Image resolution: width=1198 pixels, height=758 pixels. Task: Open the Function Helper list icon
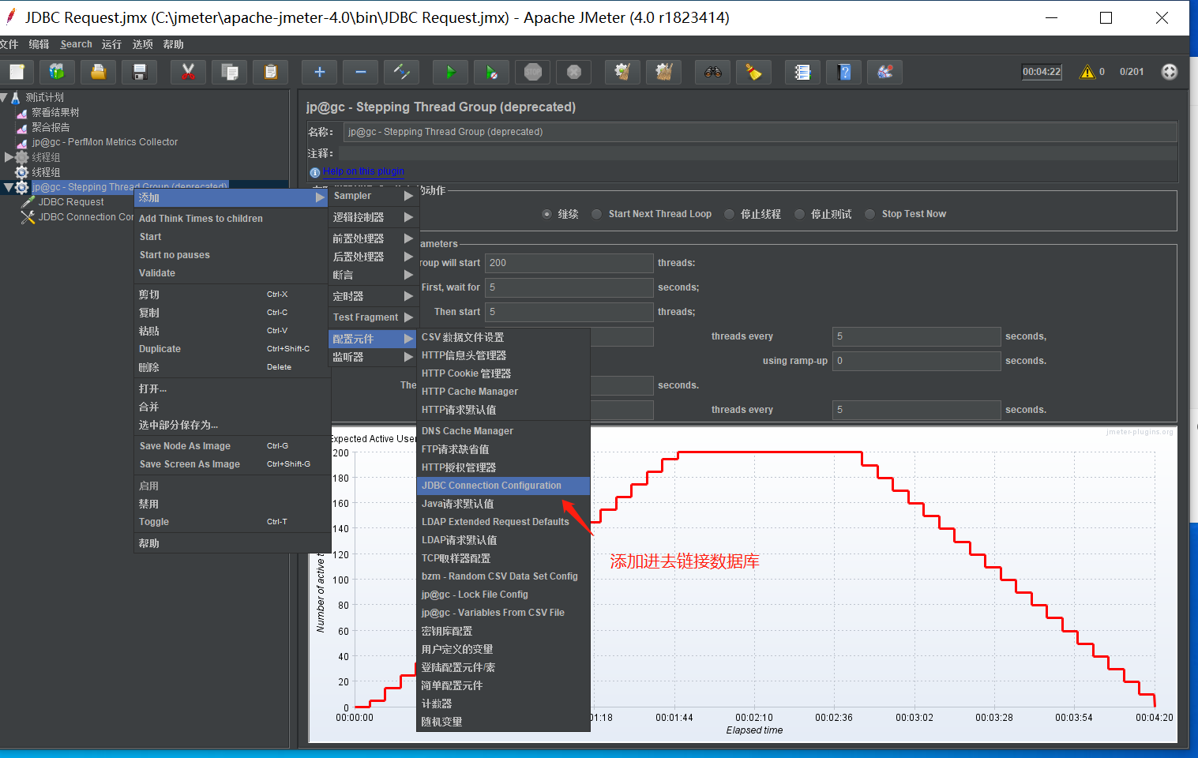(x=802, y=72)
